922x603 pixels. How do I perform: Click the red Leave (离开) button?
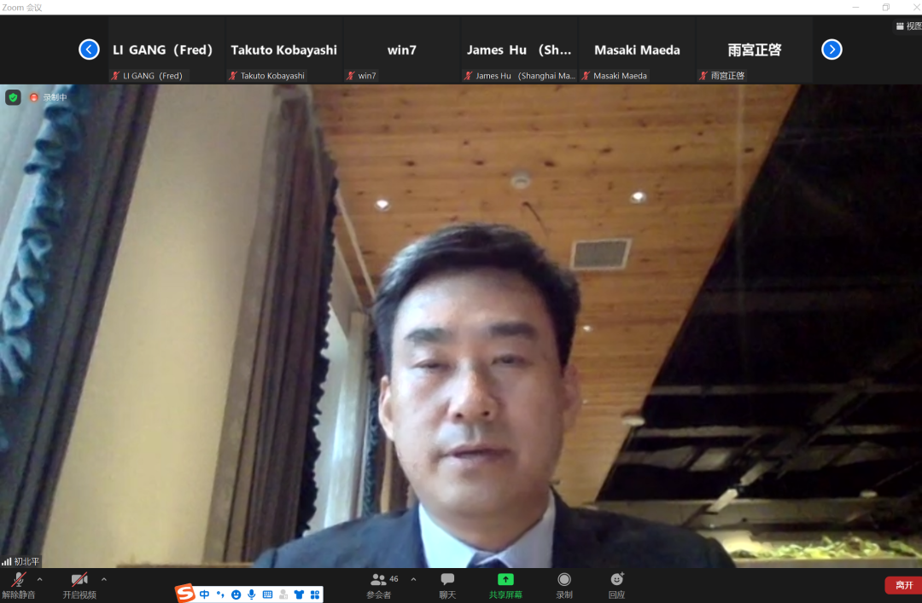[903, 585]
